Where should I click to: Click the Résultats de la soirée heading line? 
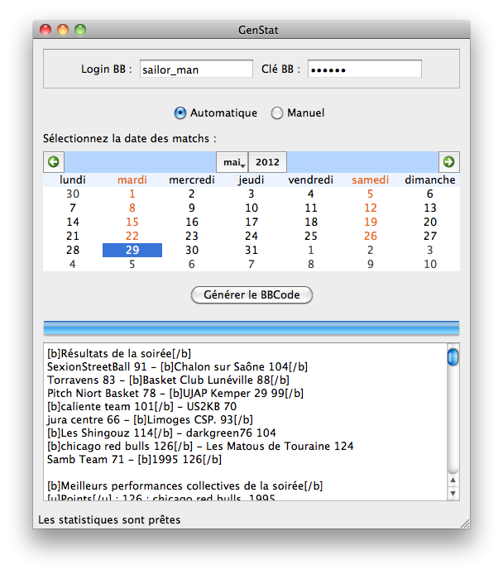119,354
